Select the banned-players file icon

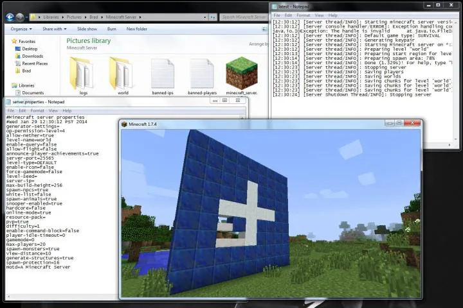point(203,73)
